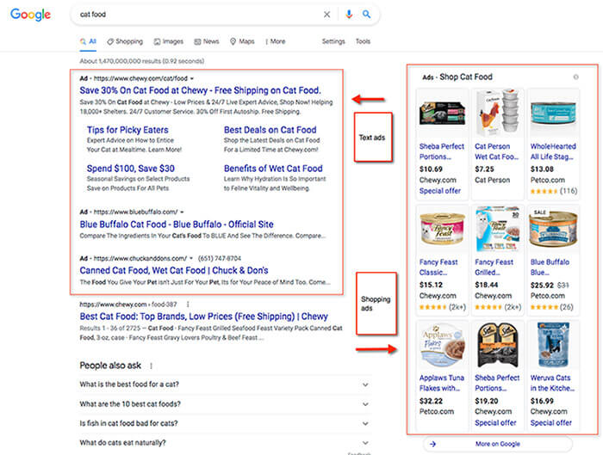Open Cat Person Wet Cat Food product image
603x455 pixels.
498,113
